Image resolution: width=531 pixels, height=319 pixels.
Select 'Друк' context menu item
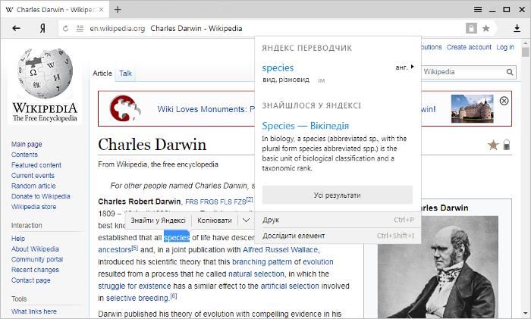(338, 220)
